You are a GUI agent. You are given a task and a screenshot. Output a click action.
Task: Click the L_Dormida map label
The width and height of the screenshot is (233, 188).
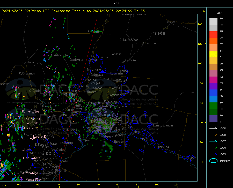tap(162, 147)
